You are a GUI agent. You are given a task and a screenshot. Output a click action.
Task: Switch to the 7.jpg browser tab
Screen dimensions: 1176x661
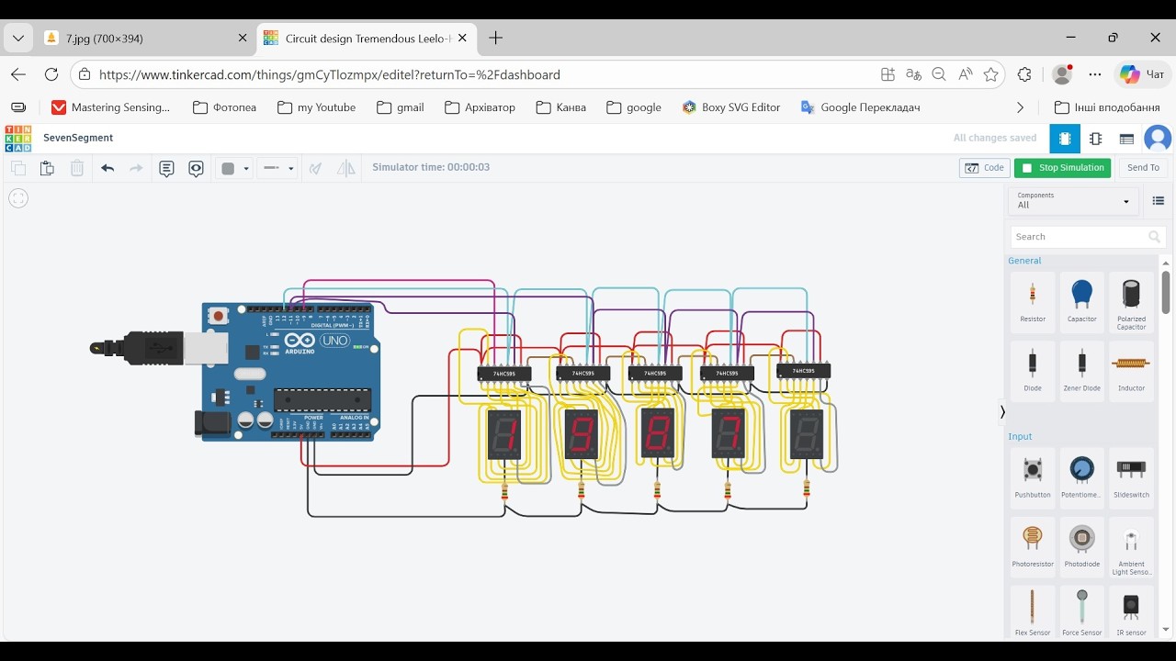(147, 39)
